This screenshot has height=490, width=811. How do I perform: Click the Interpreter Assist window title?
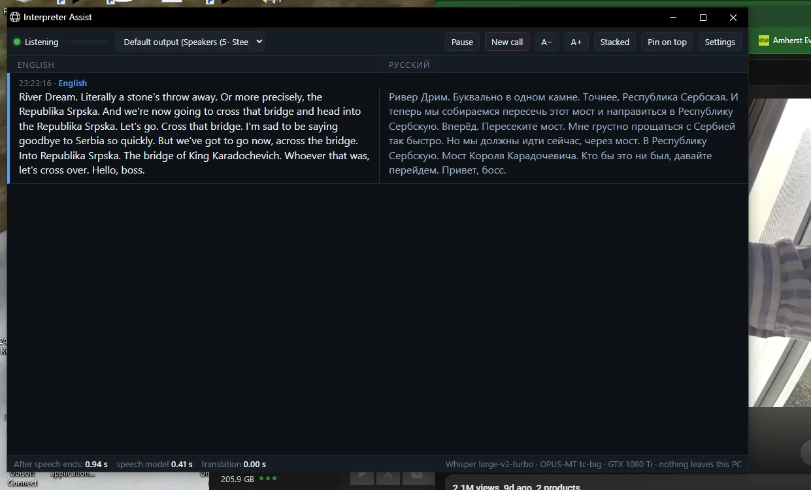[x=58, y=17]
